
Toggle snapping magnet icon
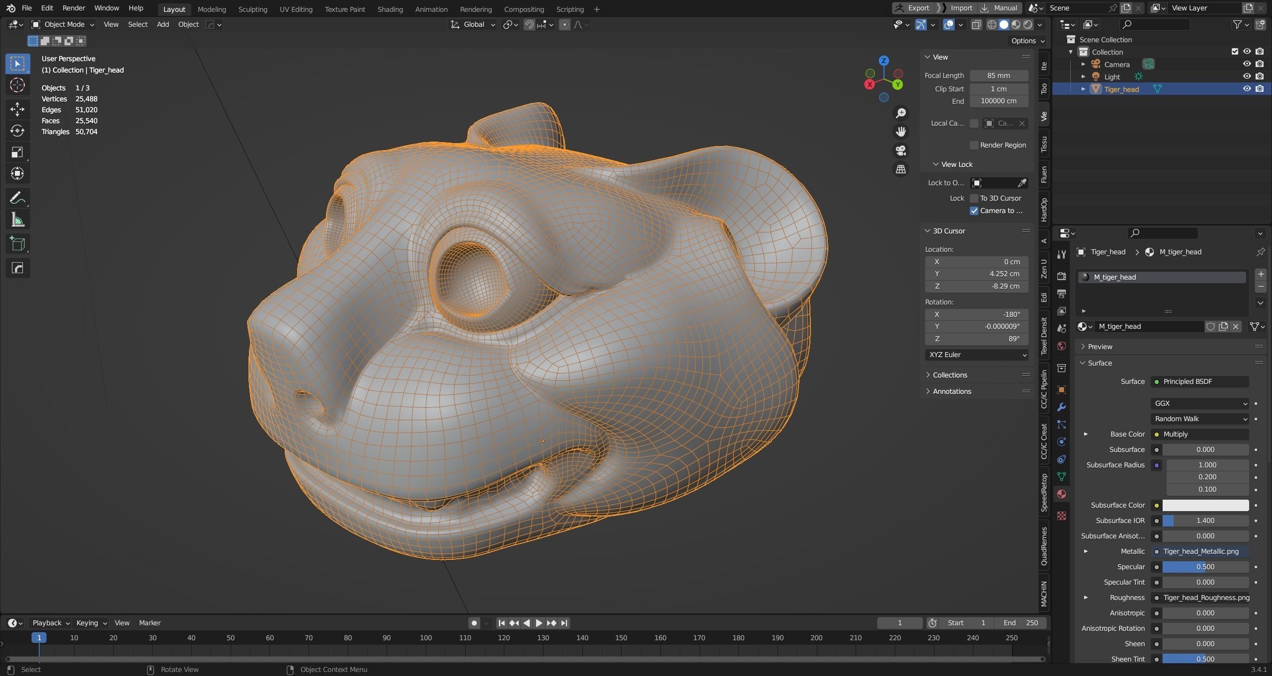(529, 24)
